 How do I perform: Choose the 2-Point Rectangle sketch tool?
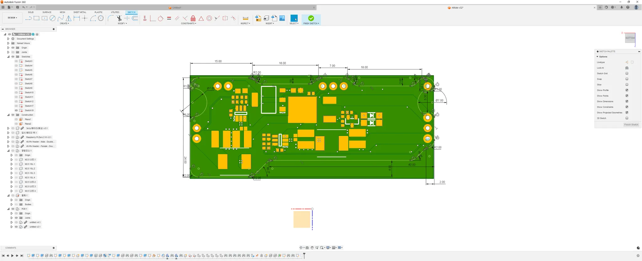[x=36, y=18]
